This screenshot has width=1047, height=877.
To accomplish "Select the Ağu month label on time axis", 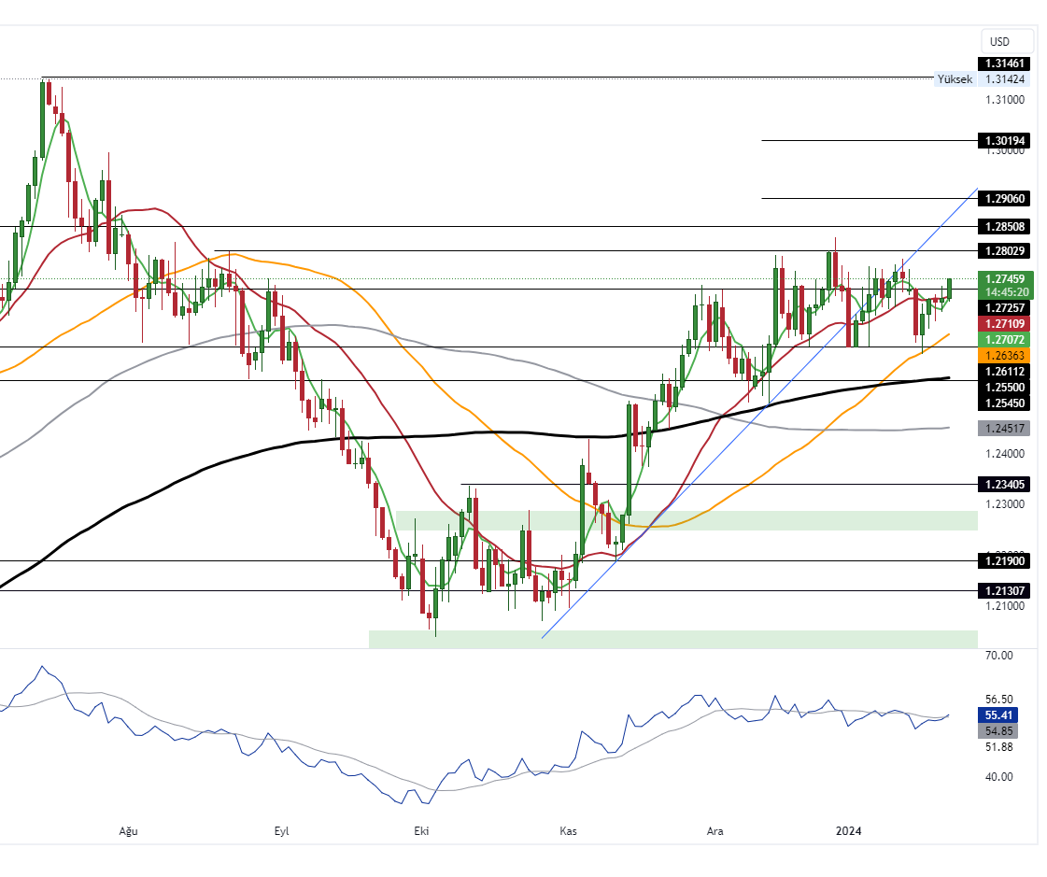I will tap(129, 831).
